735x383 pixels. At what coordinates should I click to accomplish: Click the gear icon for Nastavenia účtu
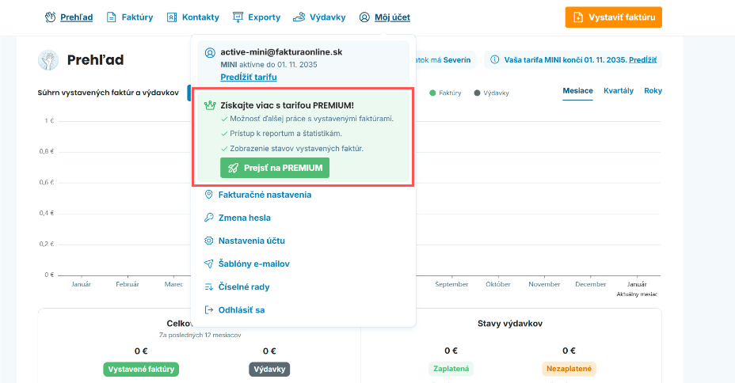[208, 241]
